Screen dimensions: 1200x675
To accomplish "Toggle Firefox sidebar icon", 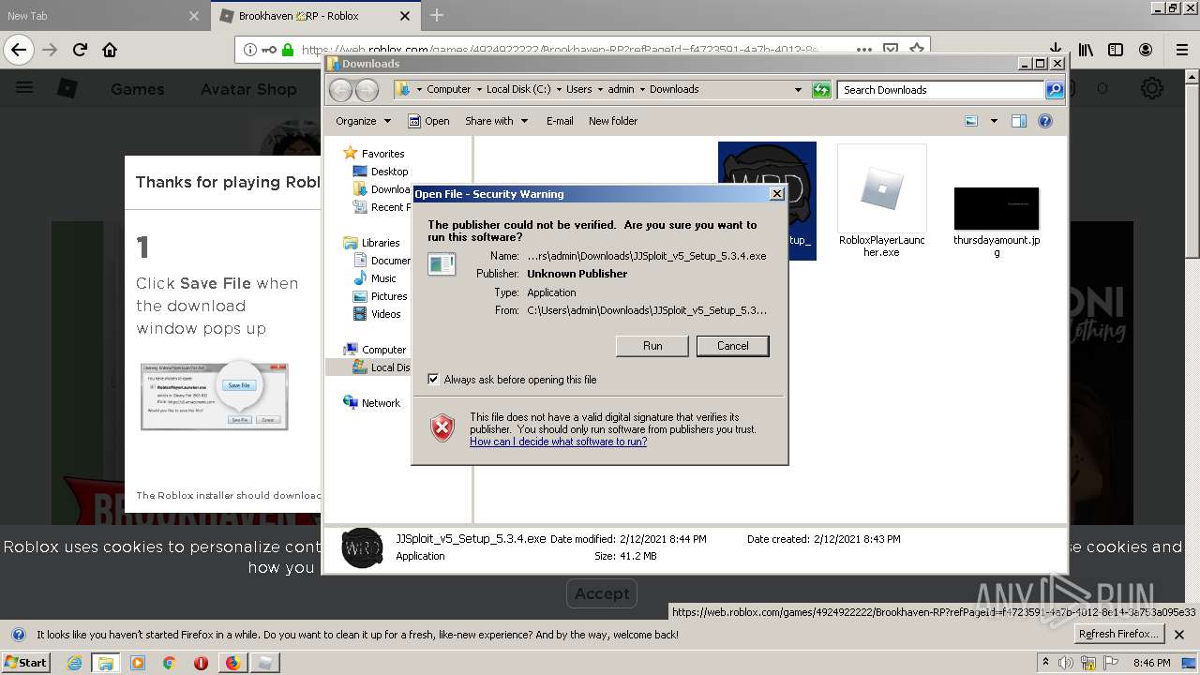I will pyautogui.click(x=1116, y=50).
